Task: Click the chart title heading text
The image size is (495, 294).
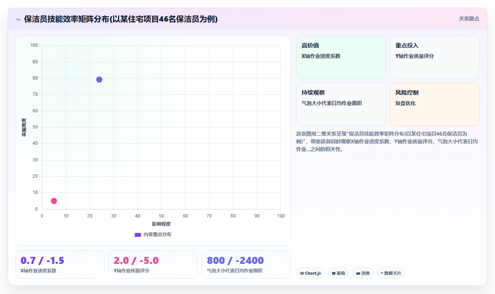Action: click(x=121, y=19)
